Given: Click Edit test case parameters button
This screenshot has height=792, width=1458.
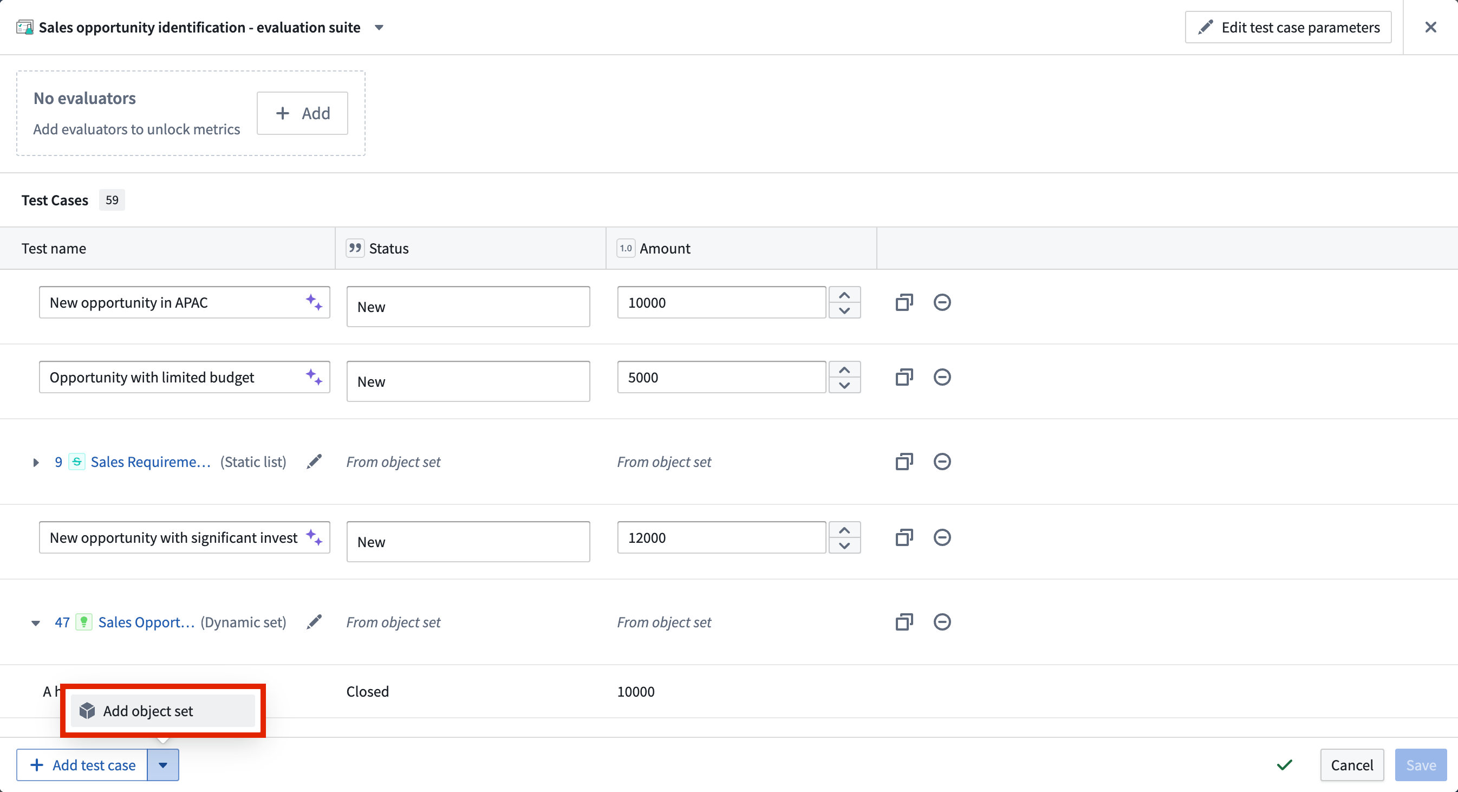Looking at the screenshot, I should coord(1288,27).
